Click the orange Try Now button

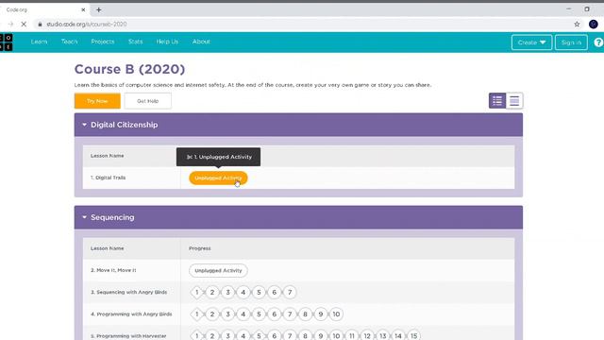[97, 101]
